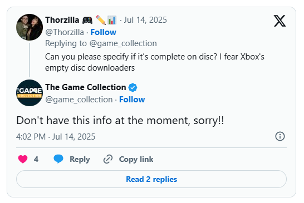Open the 4:02 PM Jul 14 timestamp
Viewport: 304px width, 203px height.
click(56, 137)
